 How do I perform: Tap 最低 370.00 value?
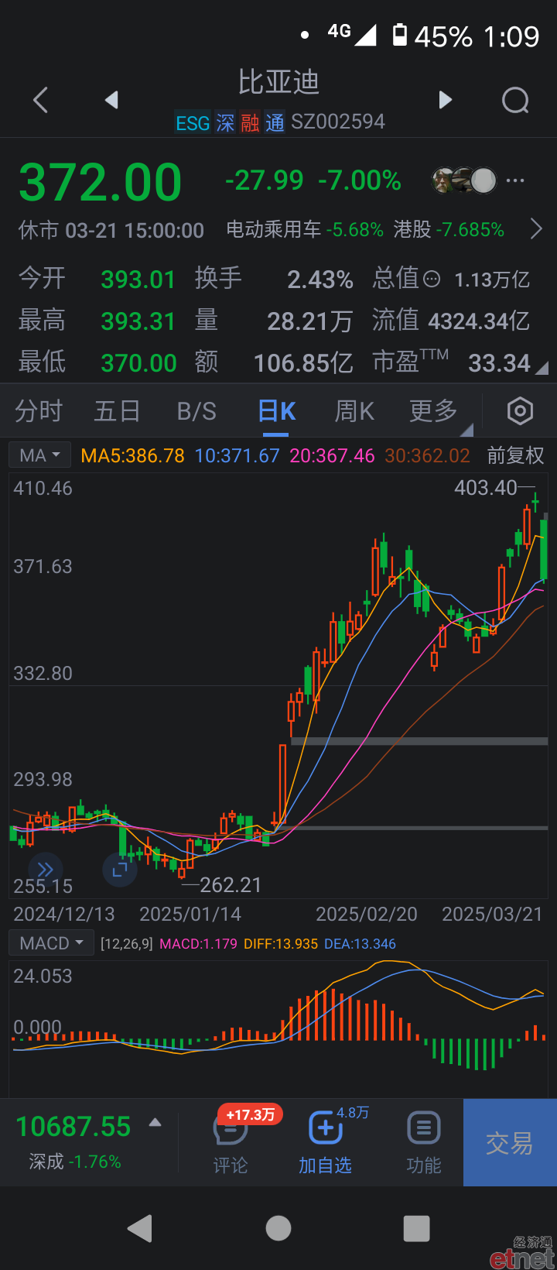tap(138, 362)
